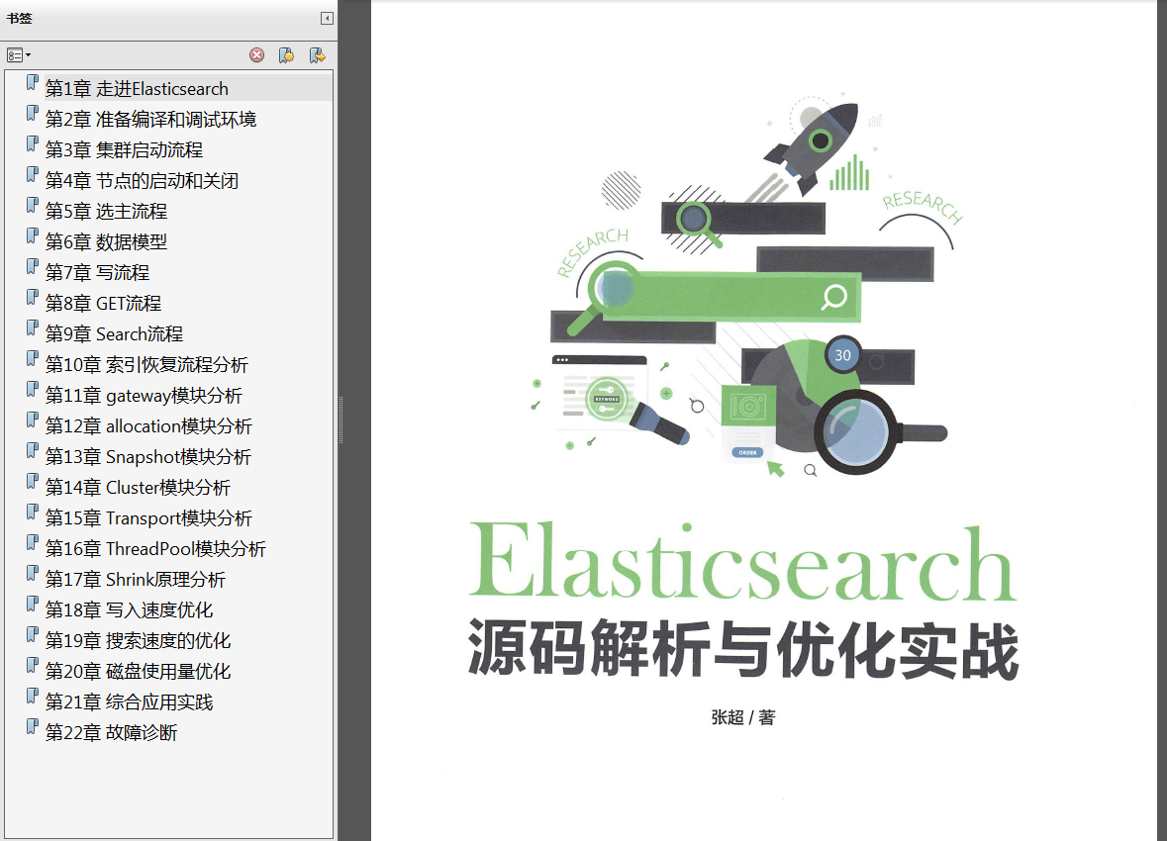The image size is (1167, 841).
Task: Collapse the bookmarks panel with the arrow
Action: 327,19
